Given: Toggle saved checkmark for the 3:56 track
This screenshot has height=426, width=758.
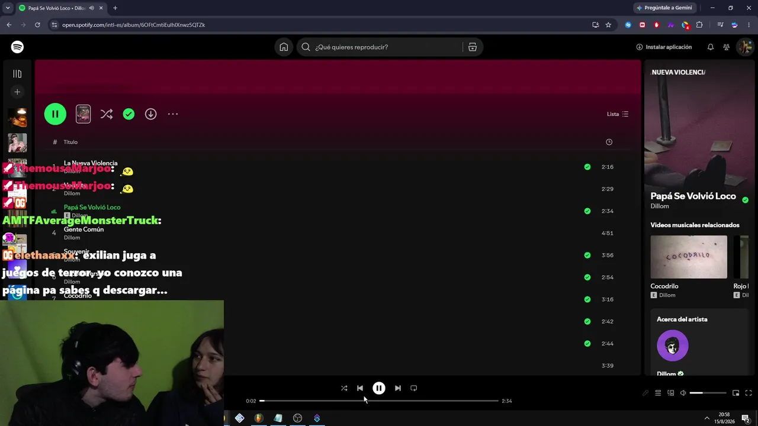Looking at the screenshot, I should tap(587, 256).
